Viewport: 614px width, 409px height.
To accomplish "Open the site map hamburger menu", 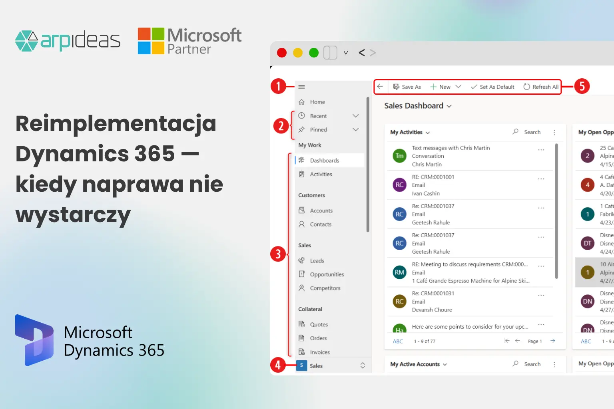I will click(302, 86).
